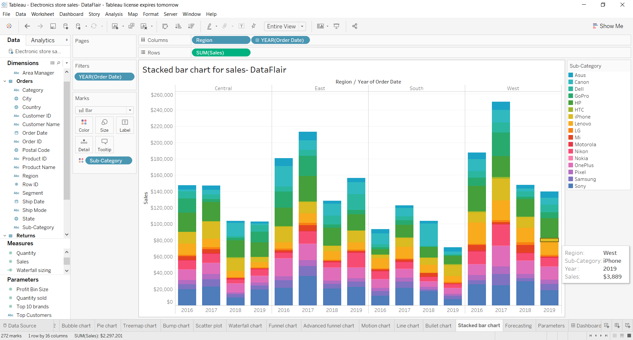Open the presentation mode icon
The image size is (633, 340).
(336, 26)
